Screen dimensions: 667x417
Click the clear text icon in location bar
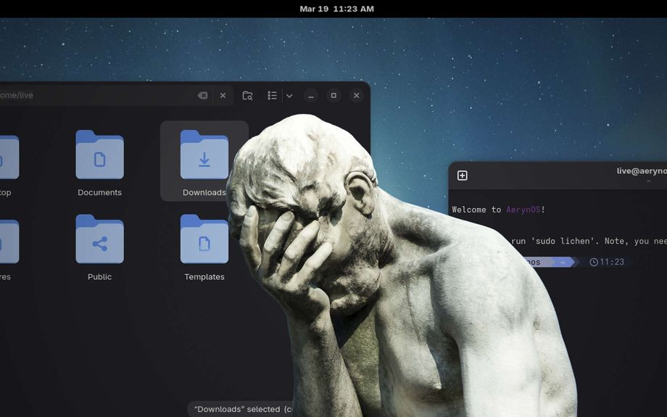point(203,96)
